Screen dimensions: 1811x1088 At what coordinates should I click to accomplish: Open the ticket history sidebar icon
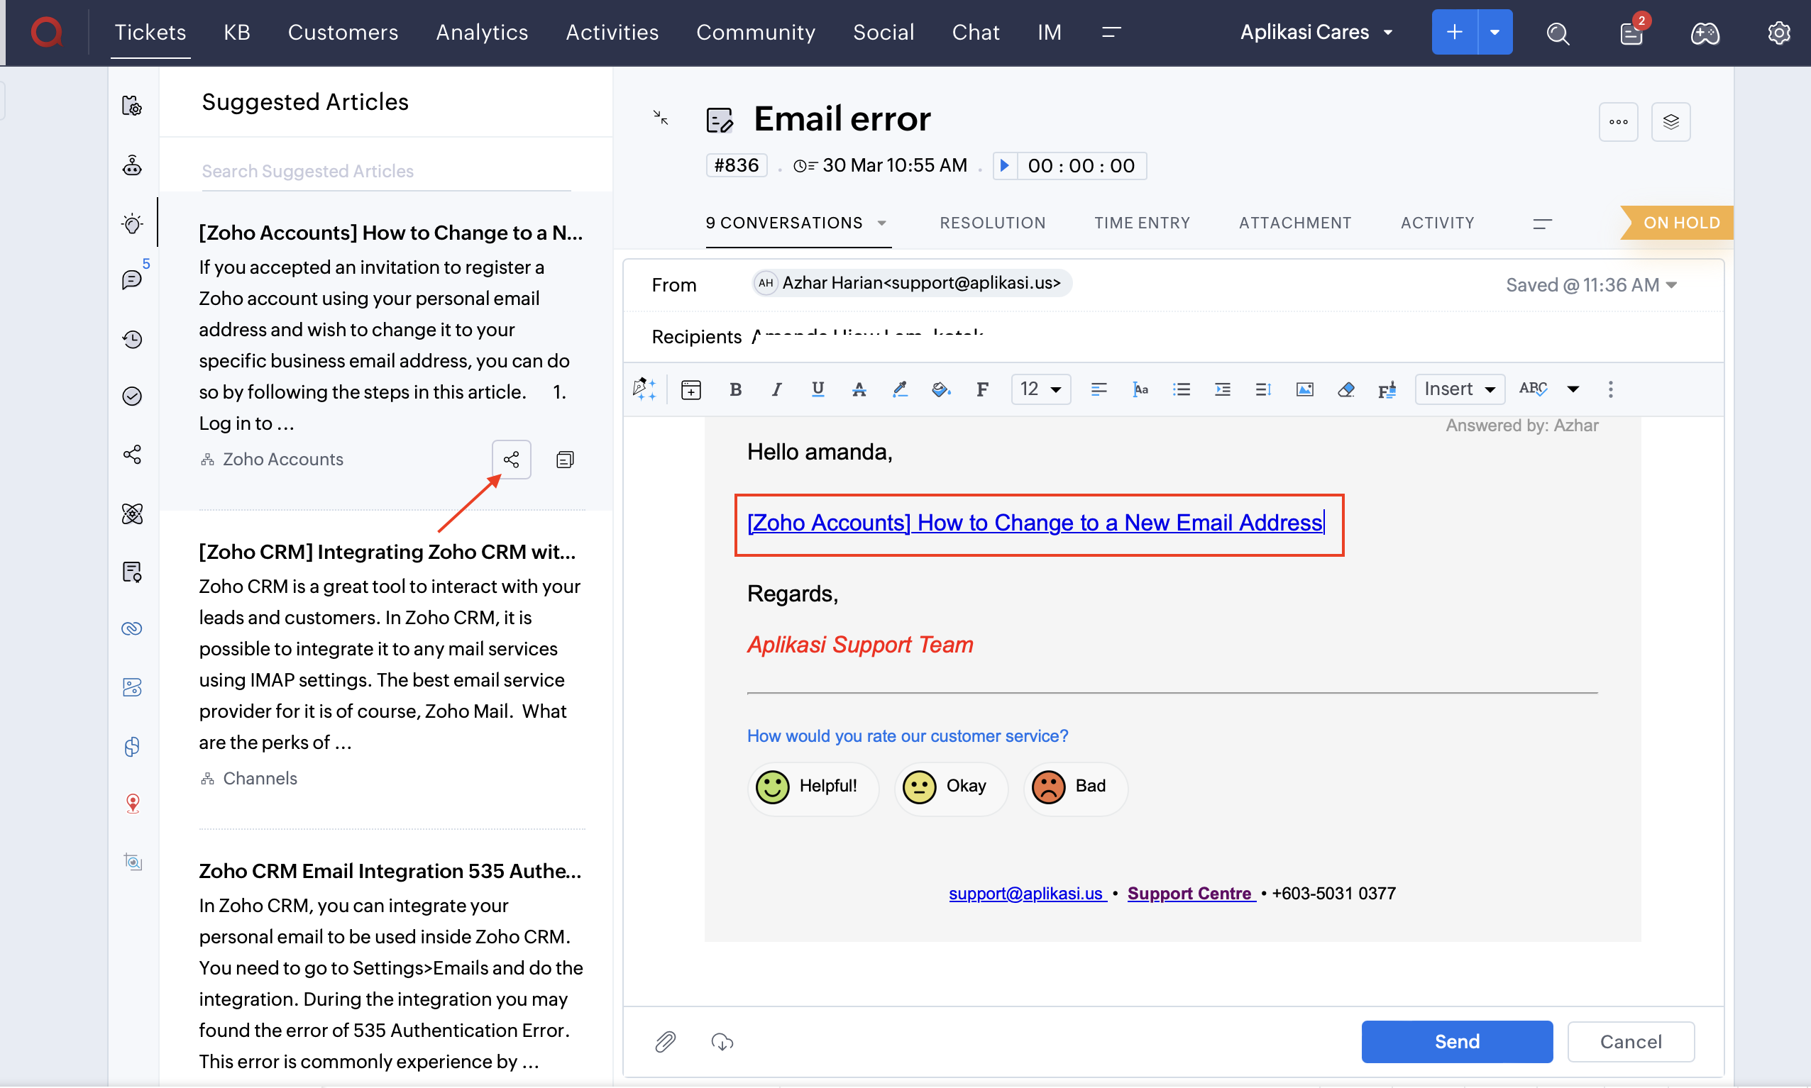(132, 339)
